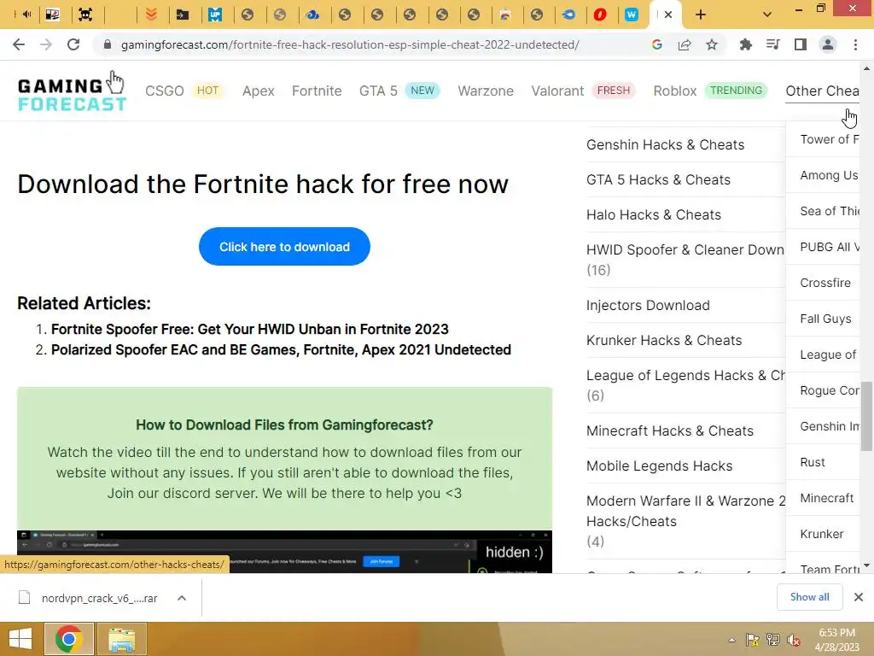Share this page using the share icon
Screen dimensions: 874x656
685,44
